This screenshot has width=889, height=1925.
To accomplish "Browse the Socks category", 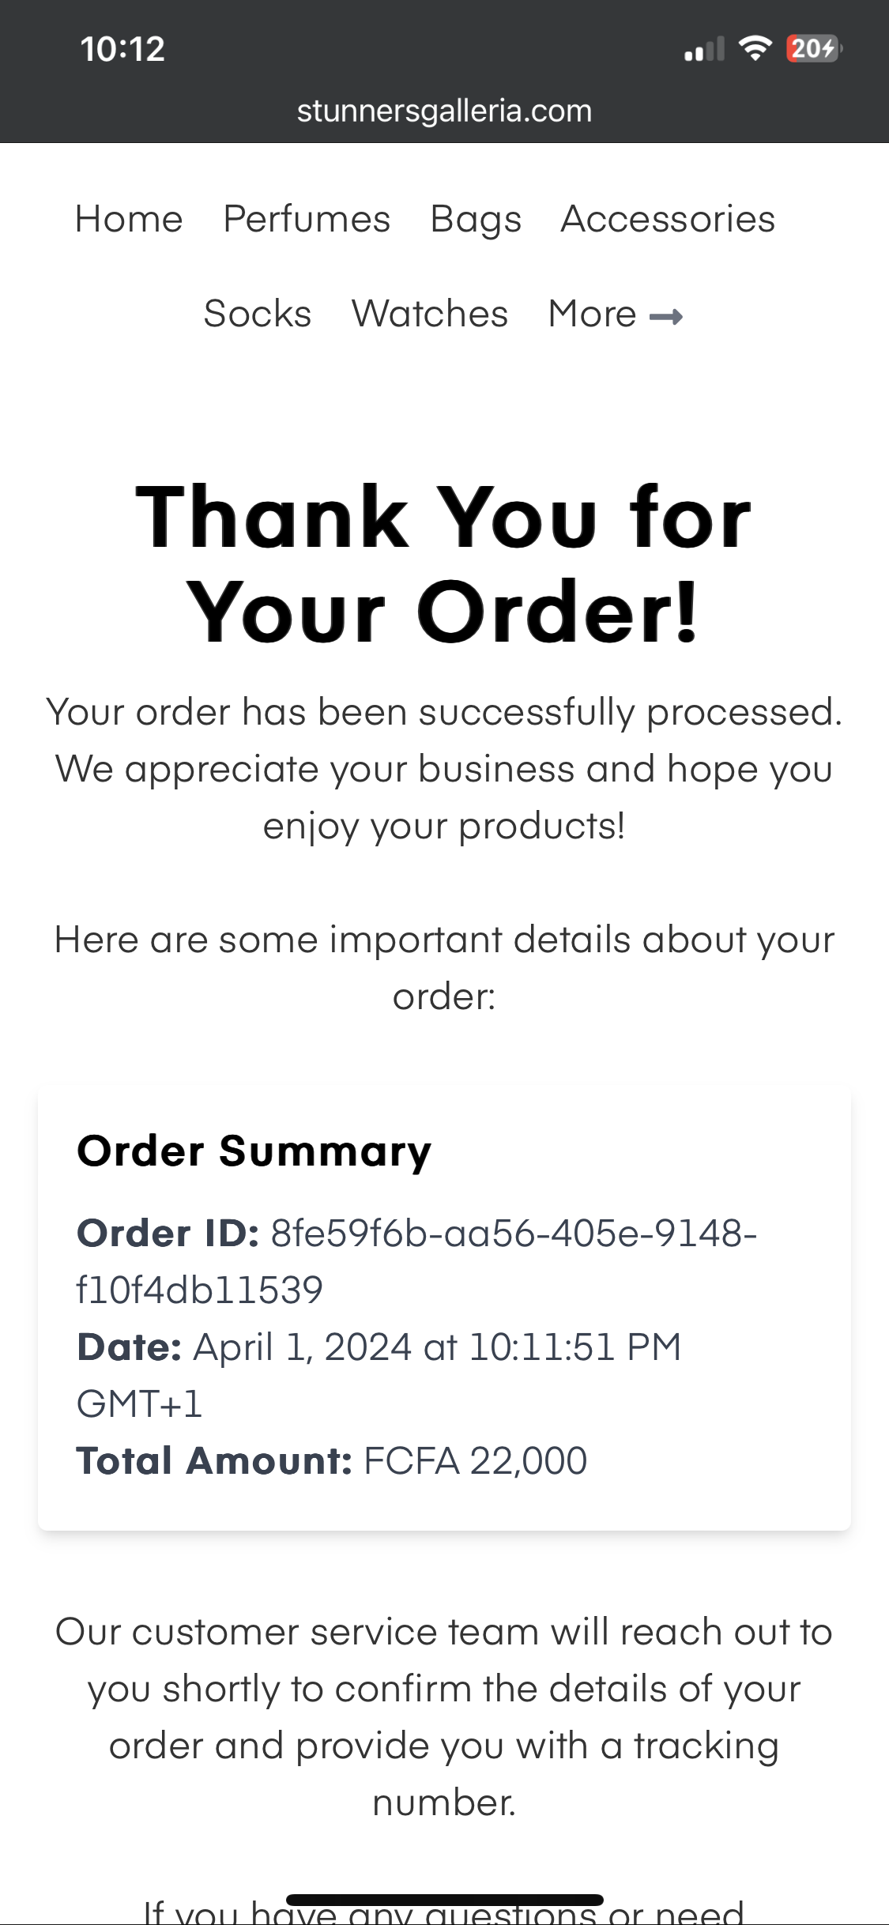I will (x=258, y=314).
